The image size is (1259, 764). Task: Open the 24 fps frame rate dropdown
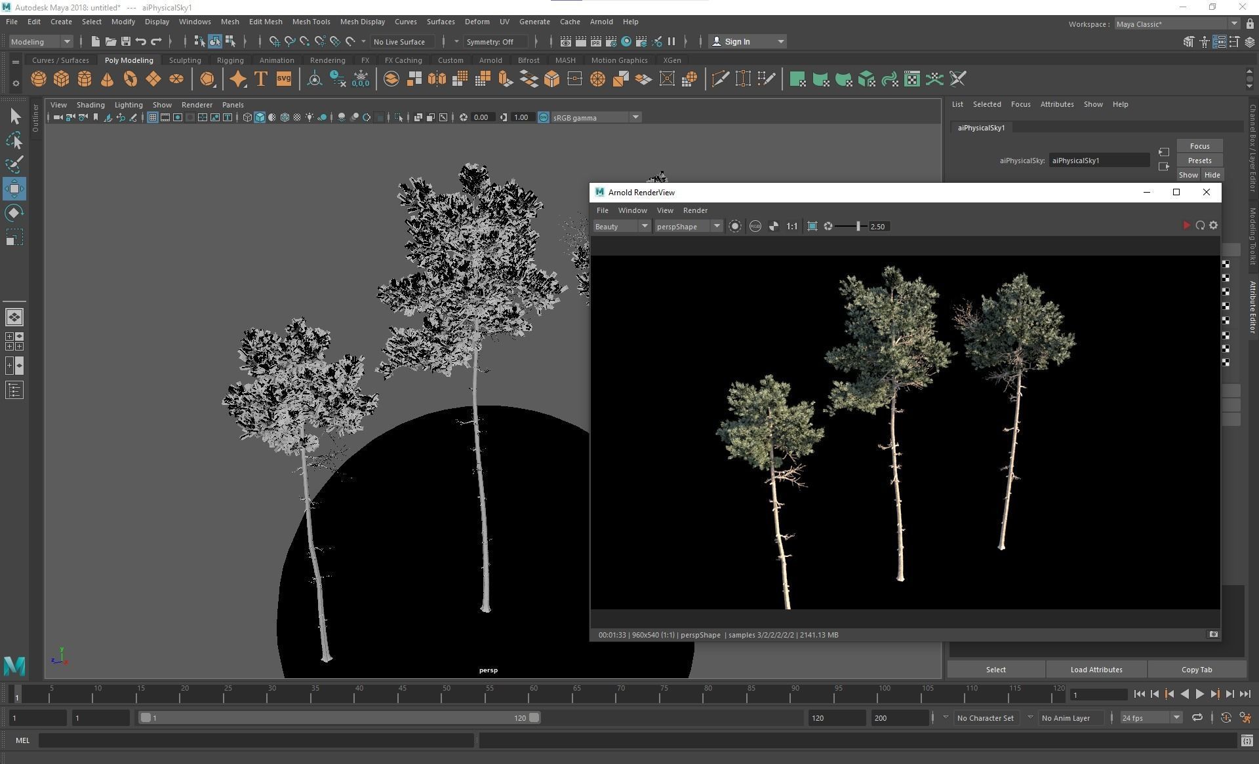pyautogui.click(x=1151, y=717)
